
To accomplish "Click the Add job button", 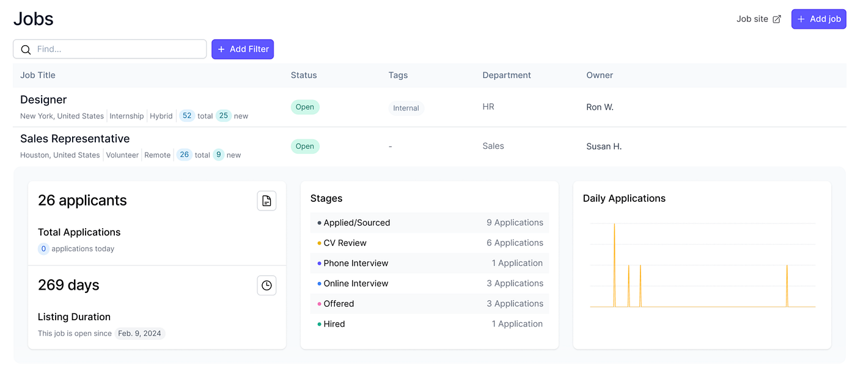I will click(818, 20).
